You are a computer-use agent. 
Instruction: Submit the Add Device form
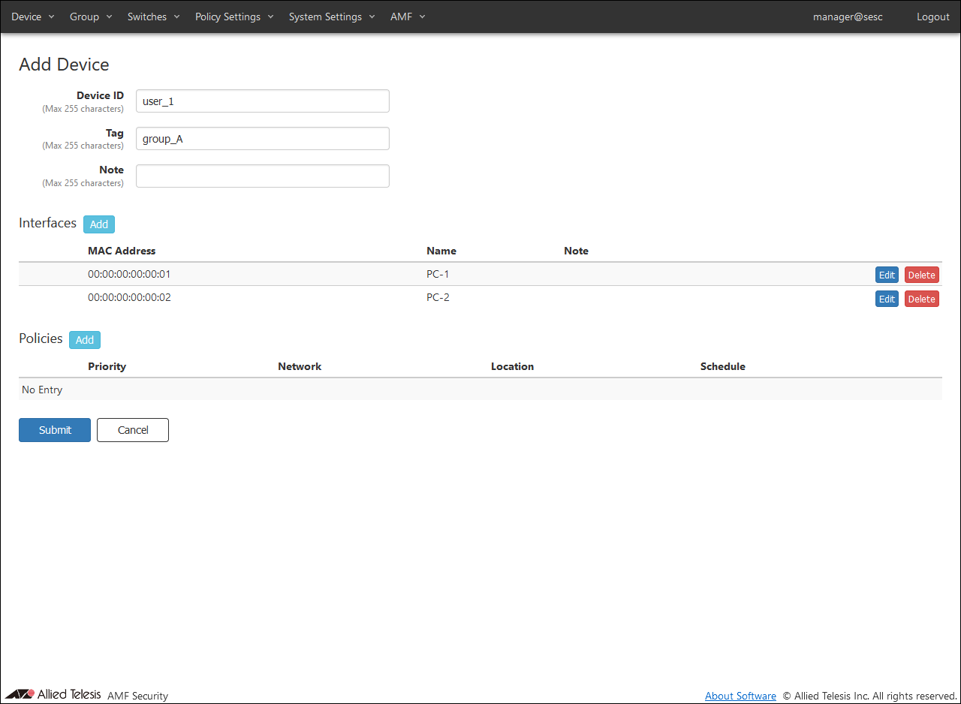click(55, 430)
